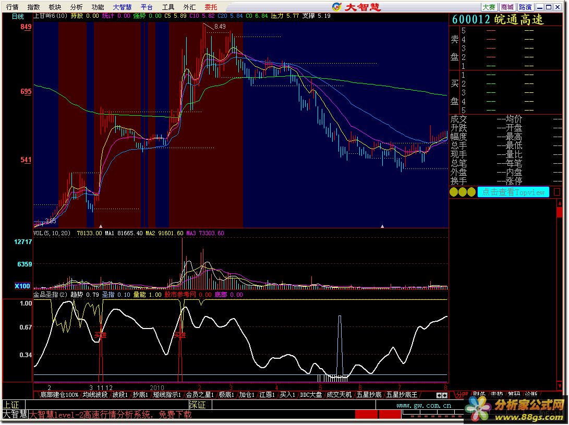Click the 路演 button in title bar

pyautogui.click(x=526, y=7)
